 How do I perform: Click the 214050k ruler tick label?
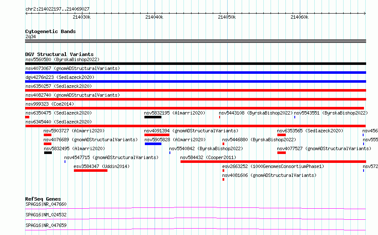click(227, 17)
